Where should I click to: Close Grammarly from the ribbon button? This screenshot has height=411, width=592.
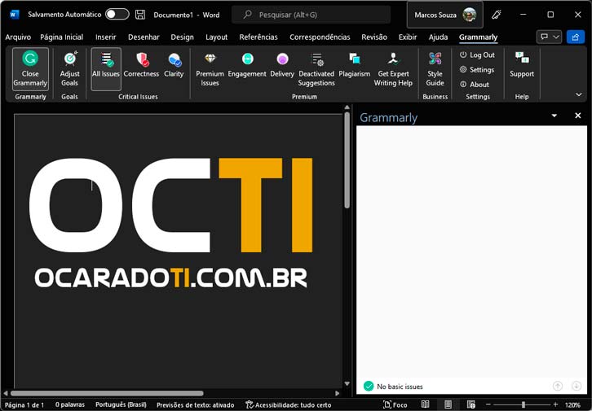click(30, 69)
